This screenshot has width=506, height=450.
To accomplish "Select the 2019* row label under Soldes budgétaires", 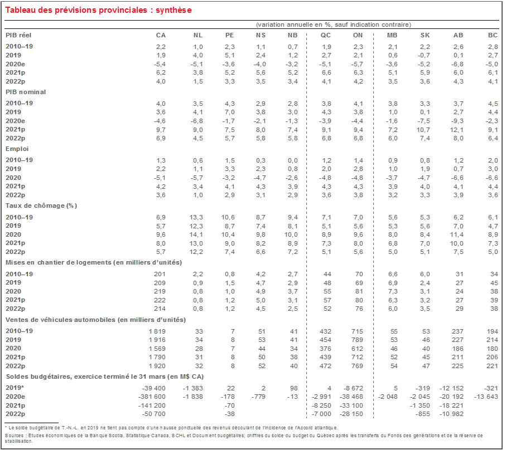I will [x=15, y=388].
